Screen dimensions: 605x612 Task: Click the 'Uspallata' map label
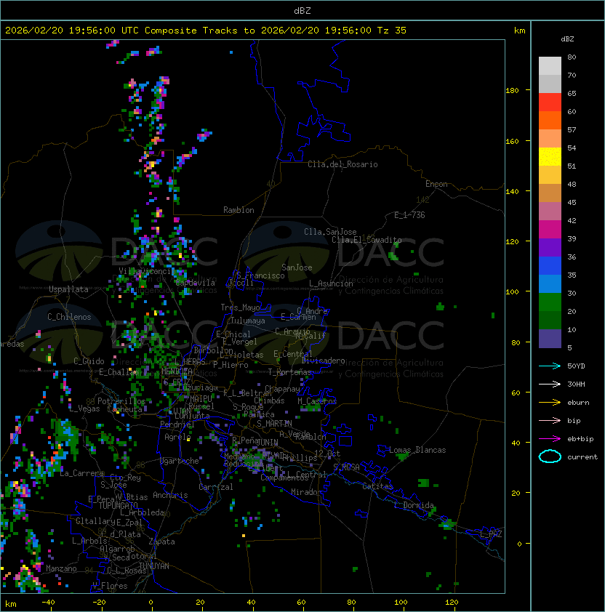pos(68,289)
